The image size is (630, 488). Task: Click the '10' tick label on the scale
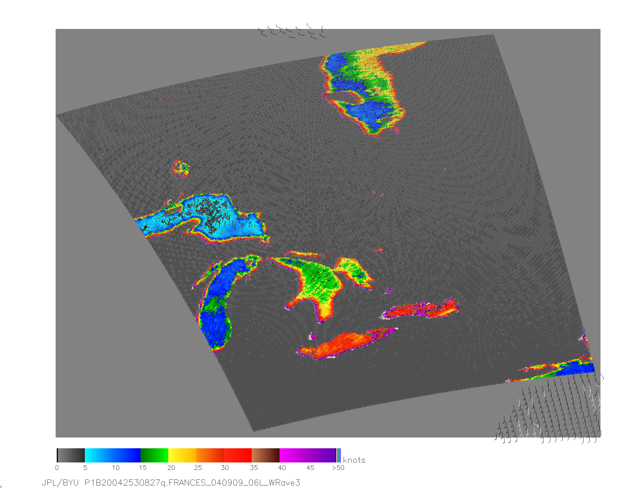tap(116, 468)
